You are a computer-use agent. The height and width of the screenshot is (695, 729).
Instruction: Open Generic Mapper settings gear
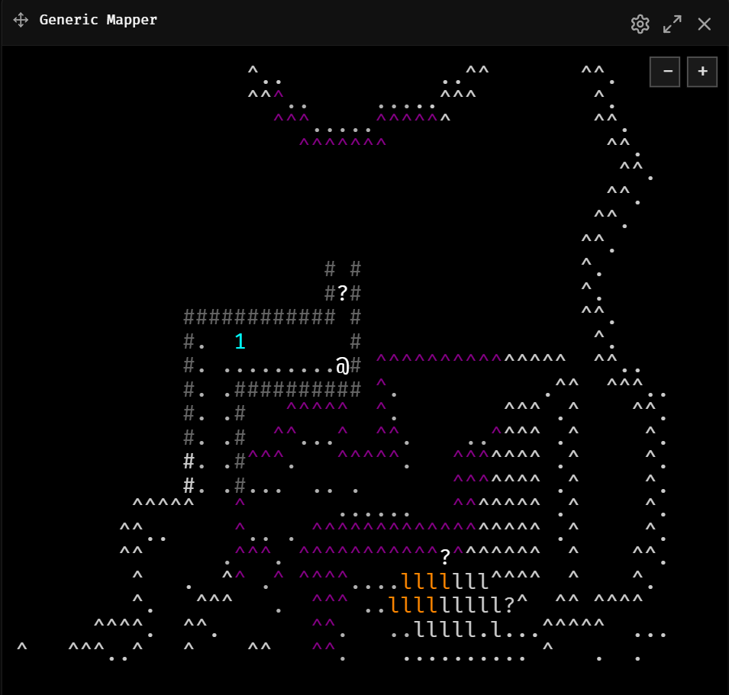tap(640, 24)
